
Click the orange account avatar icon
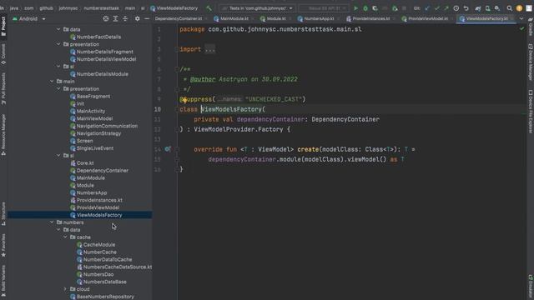pos(519,8)
